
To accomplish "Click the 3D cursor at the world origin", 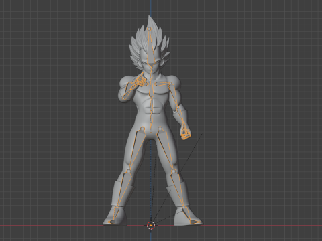I will [151, 226].
